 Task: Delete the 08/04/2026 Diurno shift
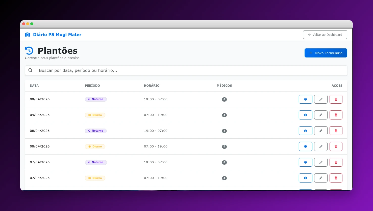(336, 146)
